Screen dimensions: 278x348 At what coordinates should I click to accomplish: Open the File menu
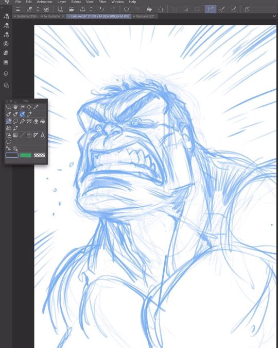18,2
